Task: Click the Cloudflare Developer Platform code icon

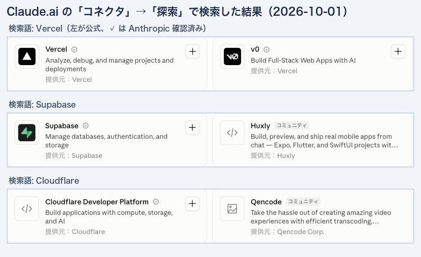Action: 27,209
